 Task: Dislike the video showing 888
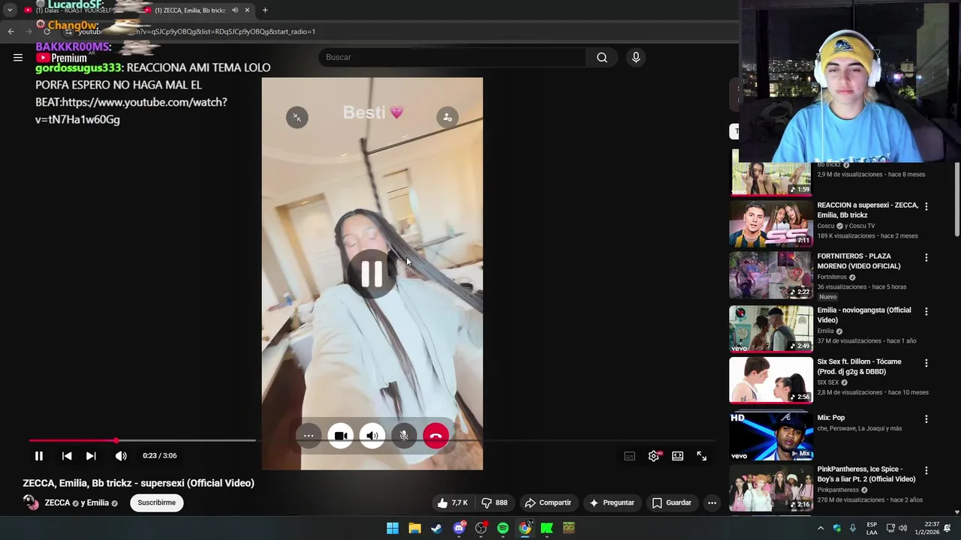(x=494, y=502)
